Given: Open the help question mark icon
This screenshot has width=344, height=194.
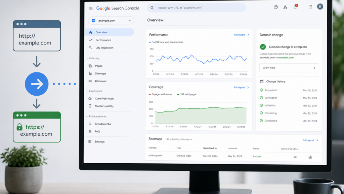Looking at the screenshot, I should pyautogui.click(x=276, y=7).
